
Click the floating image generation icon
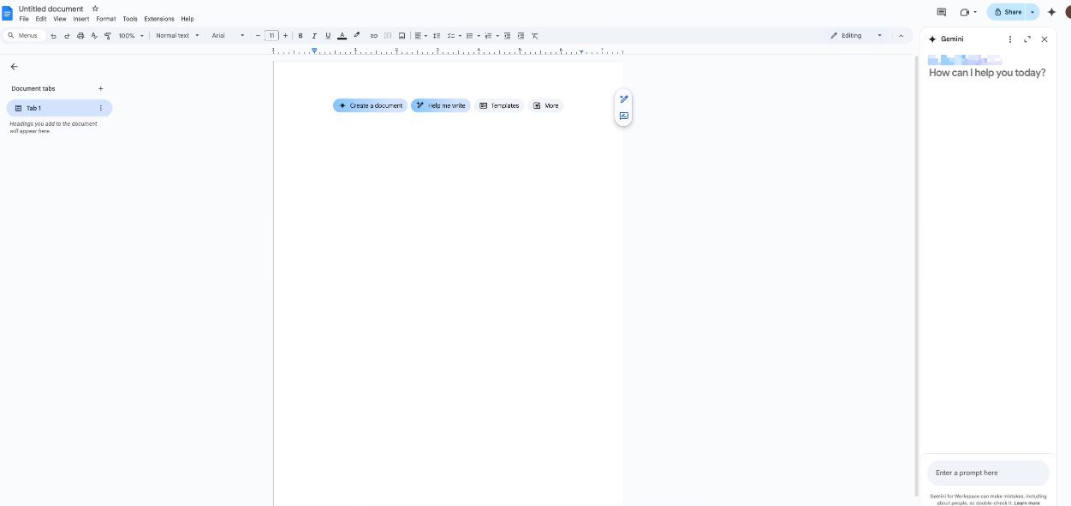(x=624, y=116)
